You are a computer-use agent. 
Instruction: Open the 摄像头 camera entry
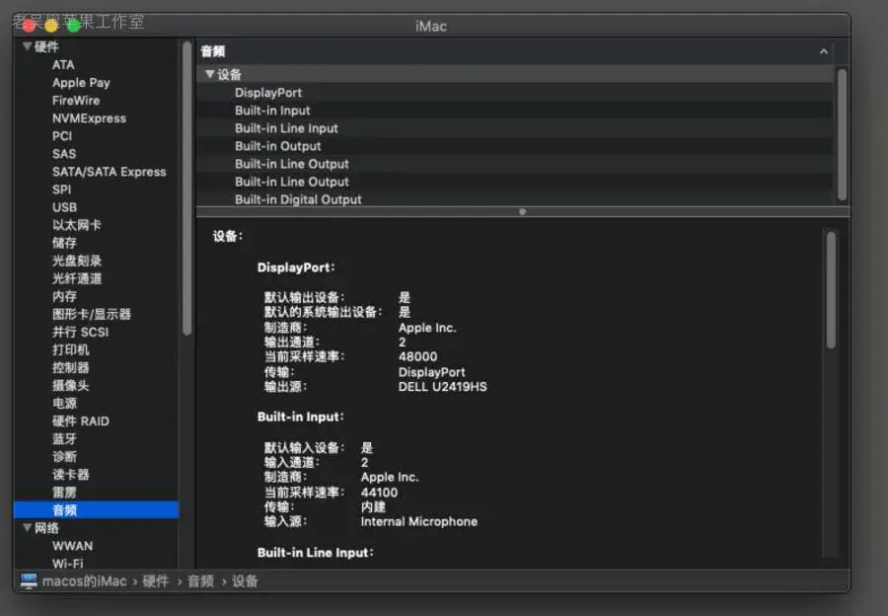pos(71,385)
